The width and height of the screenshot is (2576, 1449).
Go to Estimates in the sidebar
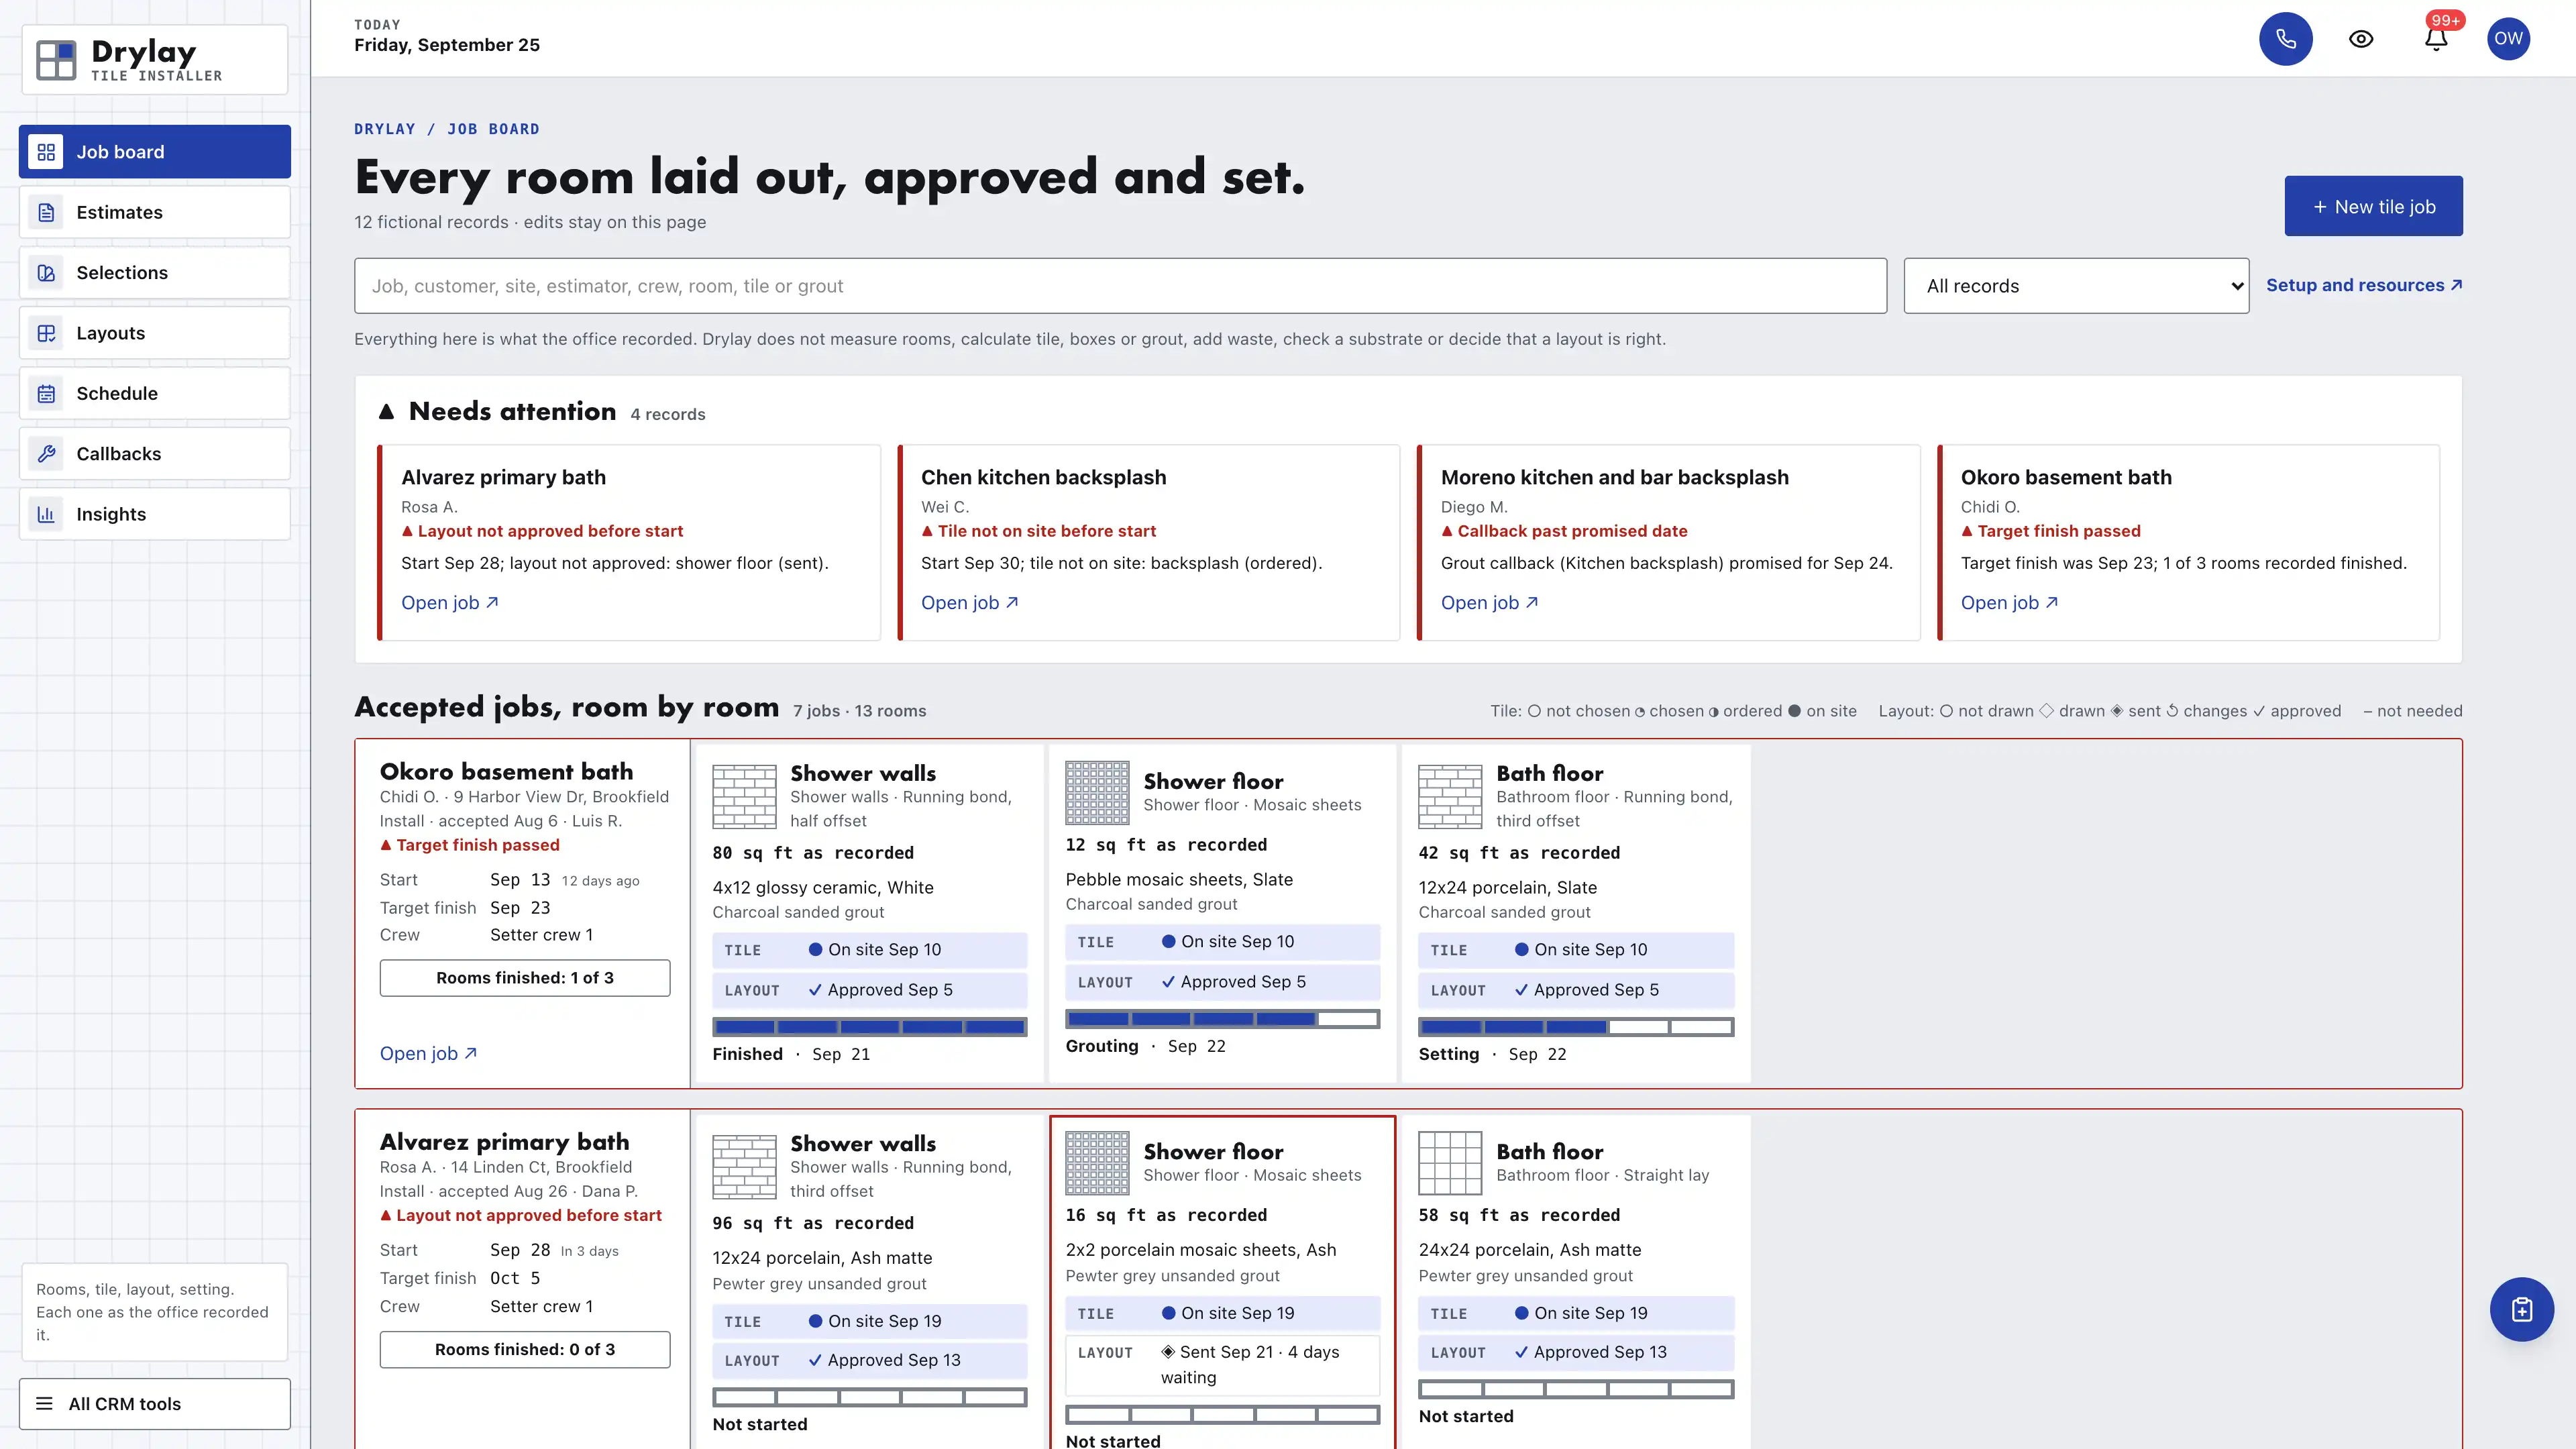[x=155, y=212]
